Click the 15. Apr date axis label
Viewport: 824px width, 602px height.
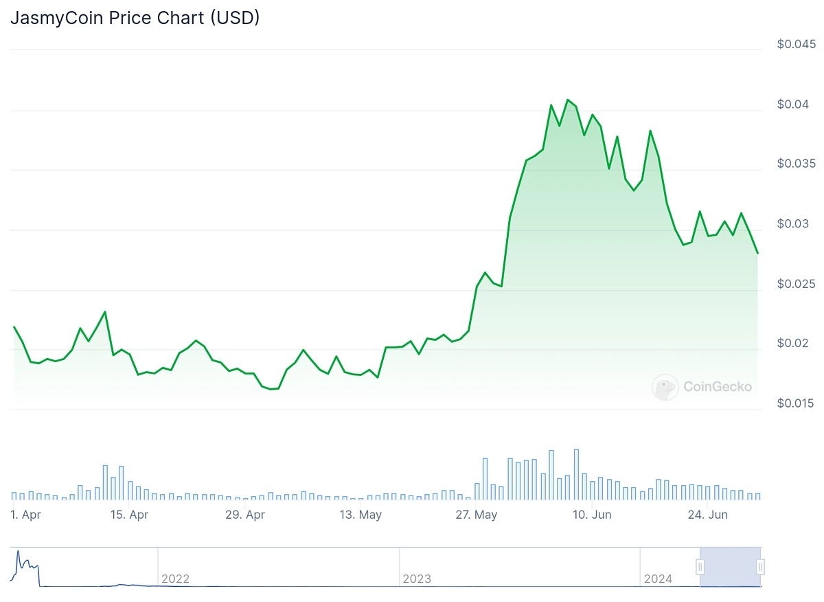129,515
